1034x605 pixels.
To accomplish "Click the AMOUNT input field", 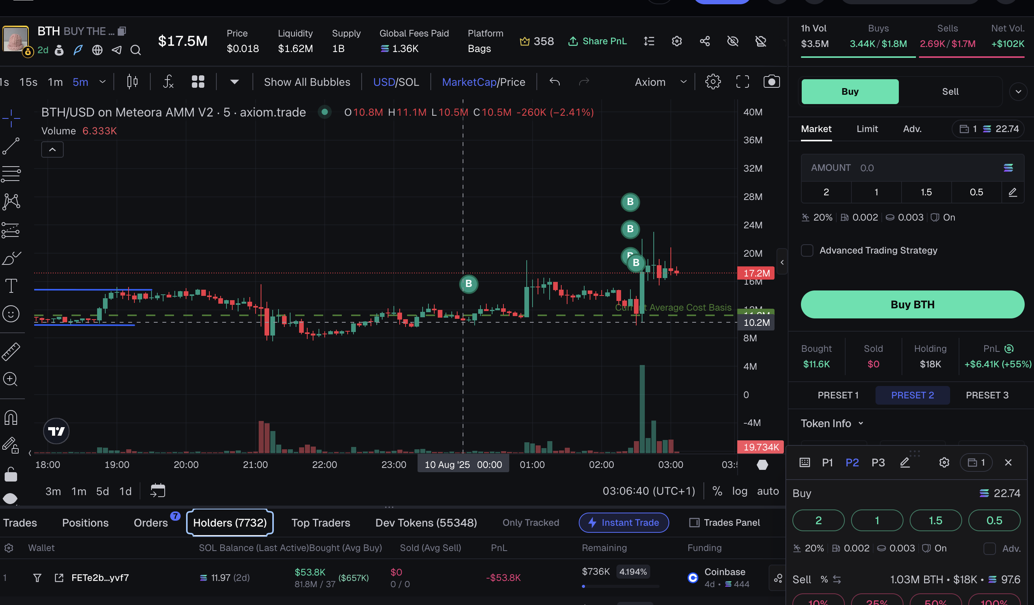I will (x=912, y=168).
